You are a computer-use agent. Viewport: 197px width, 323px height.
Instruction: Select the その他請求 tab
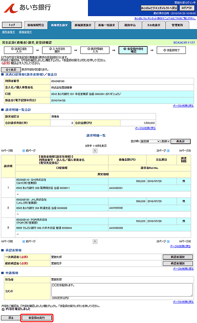[154, 25]
